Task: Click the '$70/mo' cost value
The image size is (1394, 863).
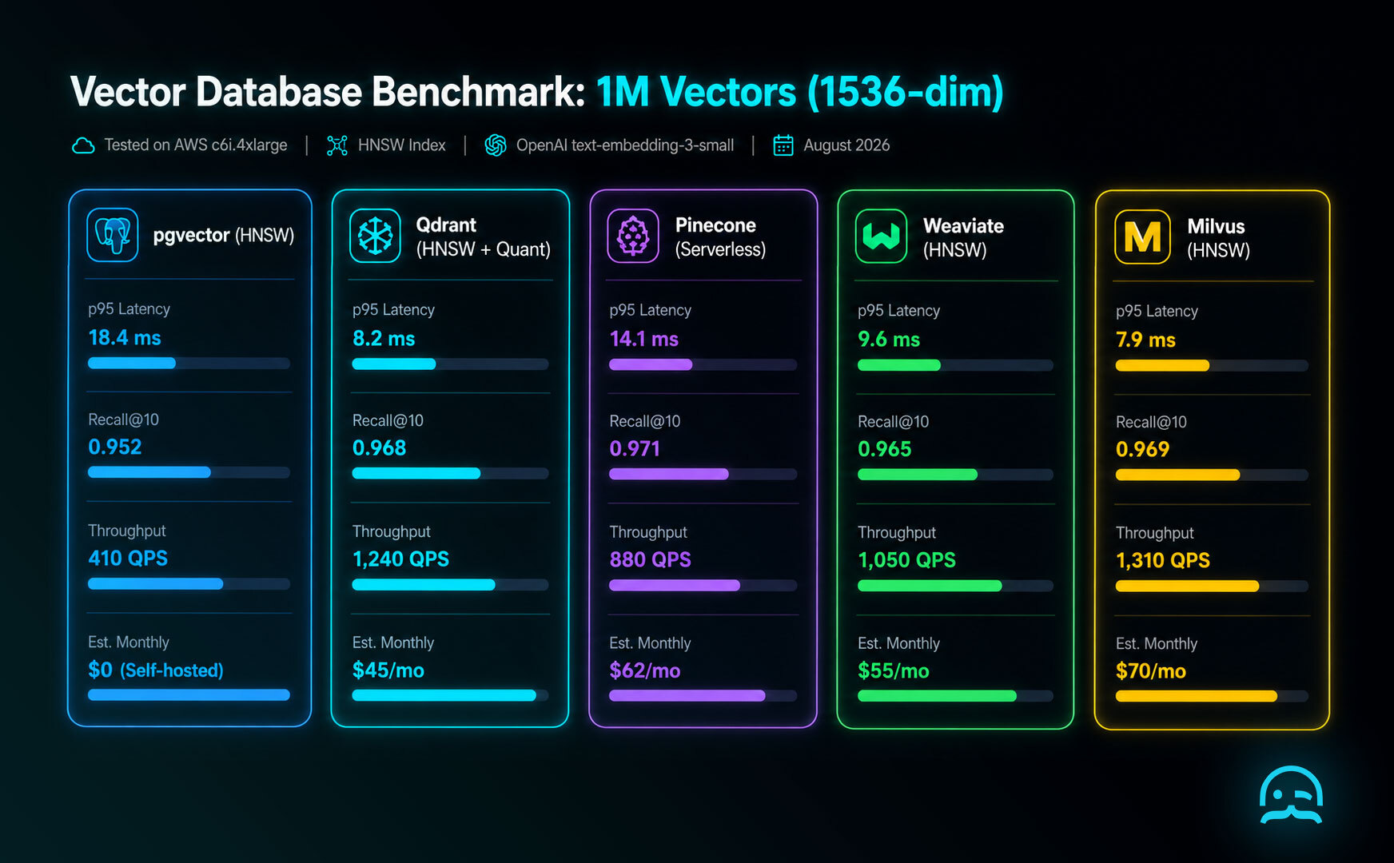Action: (x=1151, y=672)
